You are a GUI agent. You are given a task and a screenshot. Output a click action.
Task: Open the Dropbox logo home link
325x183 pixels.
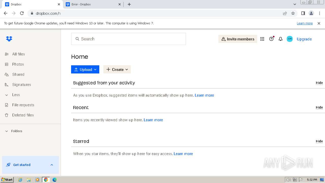[9, 39]
